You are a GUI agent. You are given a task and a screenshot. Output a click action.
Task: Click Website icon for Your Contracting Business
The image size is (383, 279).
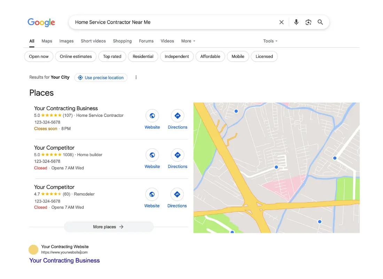[152, 116]
